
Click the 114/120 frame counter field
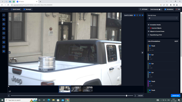click(140, 96)
